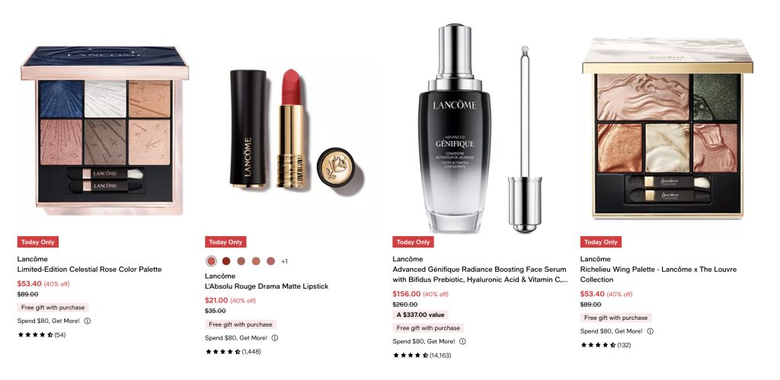This screenshot has width=780, height=380.
Task: Choose the second dark red lipstick shade
Action: point(225,261)
